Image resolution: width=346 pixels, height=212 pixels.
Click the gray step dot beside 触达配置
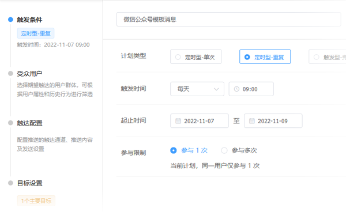[x=10, y=123]
